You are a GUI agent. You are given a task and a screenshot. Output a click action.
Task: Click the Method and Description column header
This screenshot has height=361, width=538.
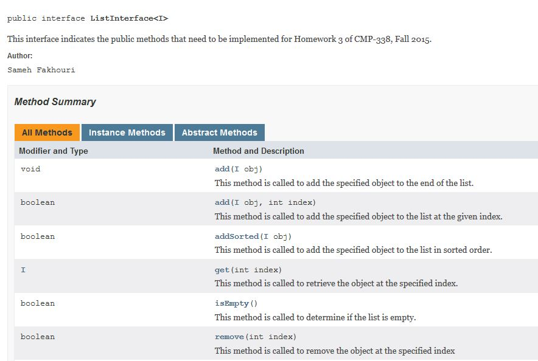click(259, 151)
